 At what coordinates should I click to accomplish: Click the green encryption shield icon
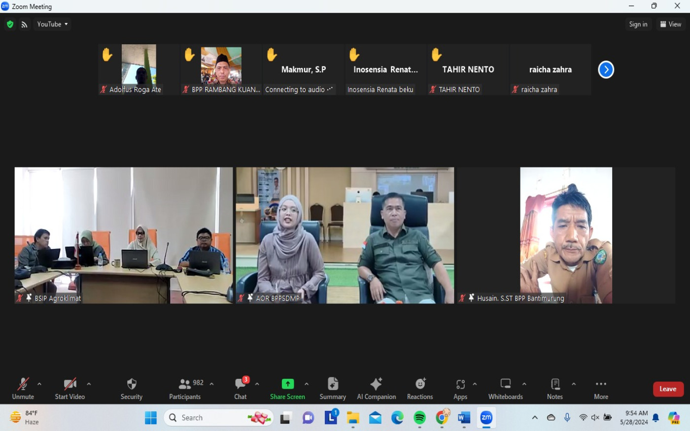(10, 24)
